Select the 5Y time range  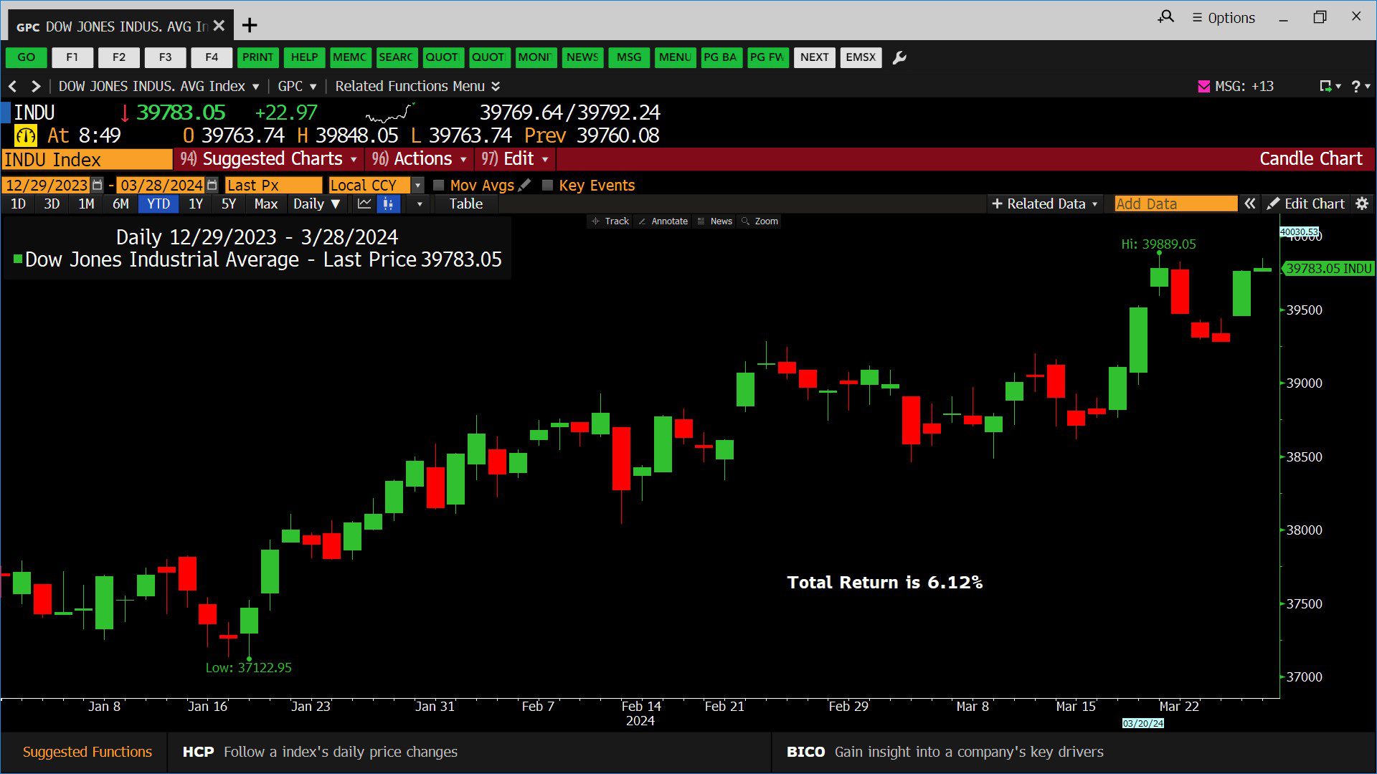229,204
